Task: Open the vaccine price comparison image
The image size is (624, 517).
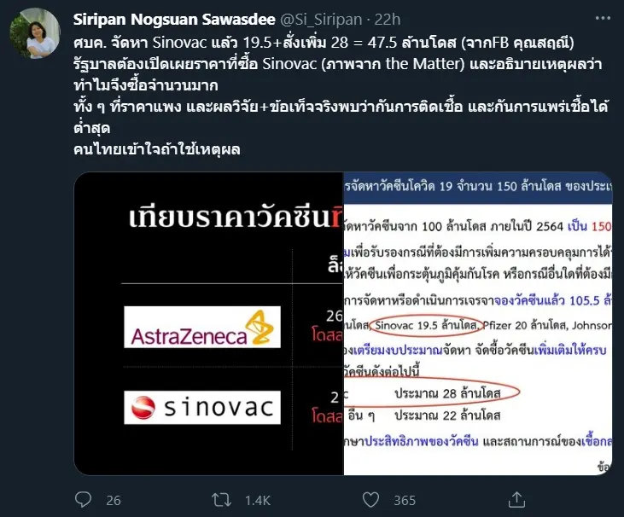Action: click(209, 323)
